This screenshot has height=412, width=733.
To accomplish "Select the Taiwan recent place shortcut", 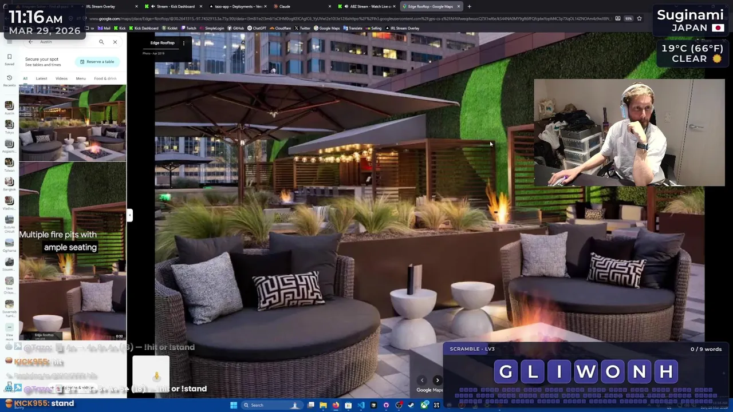I will click(9, 165).
